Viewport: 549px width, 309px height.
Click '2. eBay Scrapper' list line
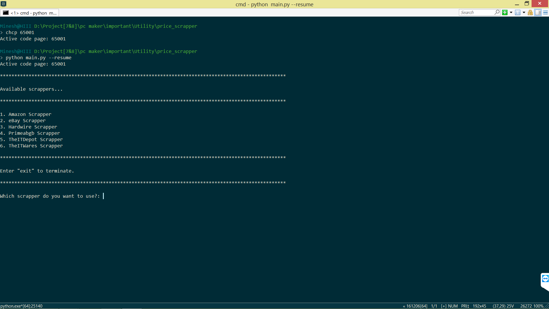23,120
